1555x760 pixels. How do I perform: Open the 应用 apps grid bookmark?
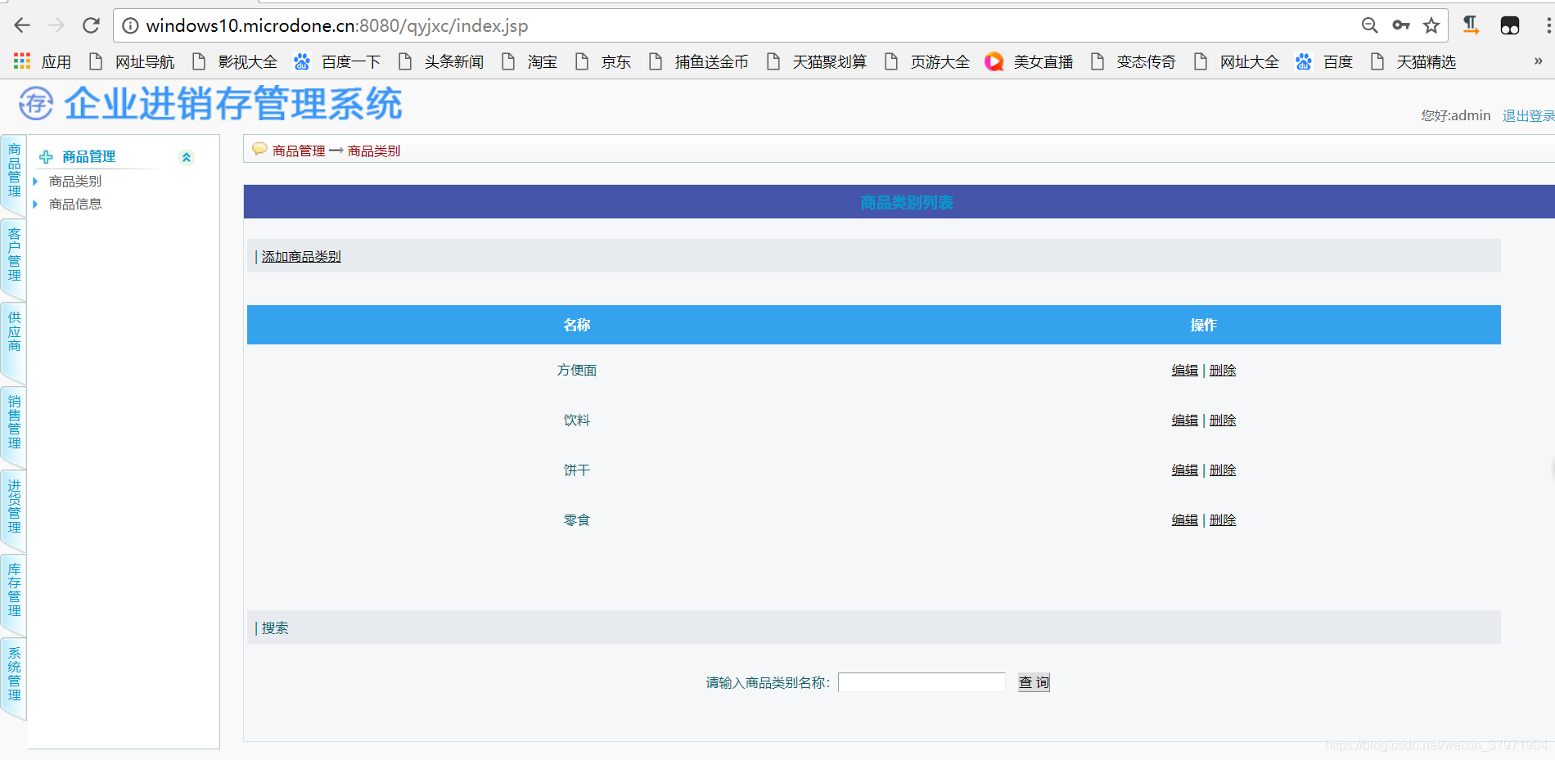[x=43, y=61]
